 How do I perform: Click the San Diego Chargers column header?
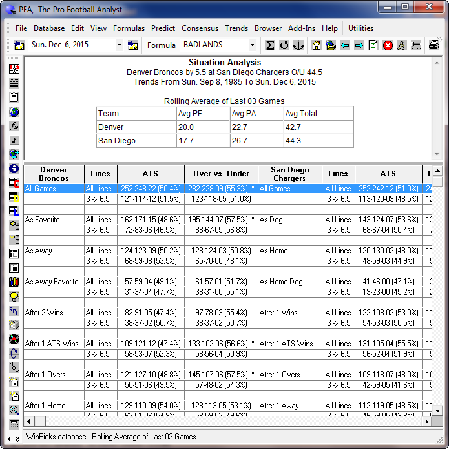[290, 174]
